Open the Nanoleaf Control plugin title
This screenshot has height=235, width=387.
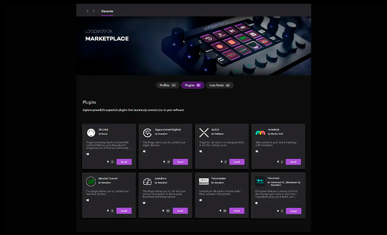click(x=108, y=178)
